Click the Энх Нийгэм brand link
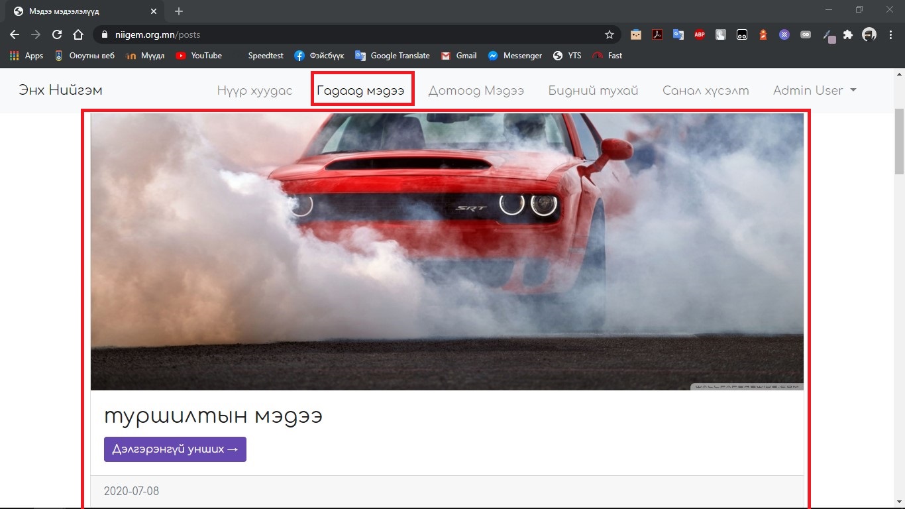 pyautogui.click(x=60, y=91)
